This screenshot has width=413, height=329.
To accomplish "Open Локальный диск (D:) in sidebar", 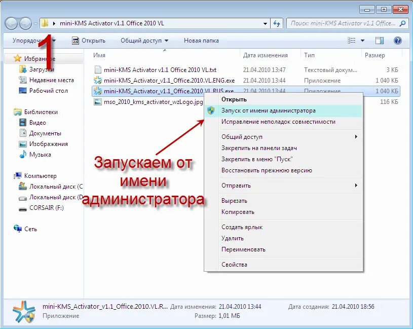I will coord(56,197).
